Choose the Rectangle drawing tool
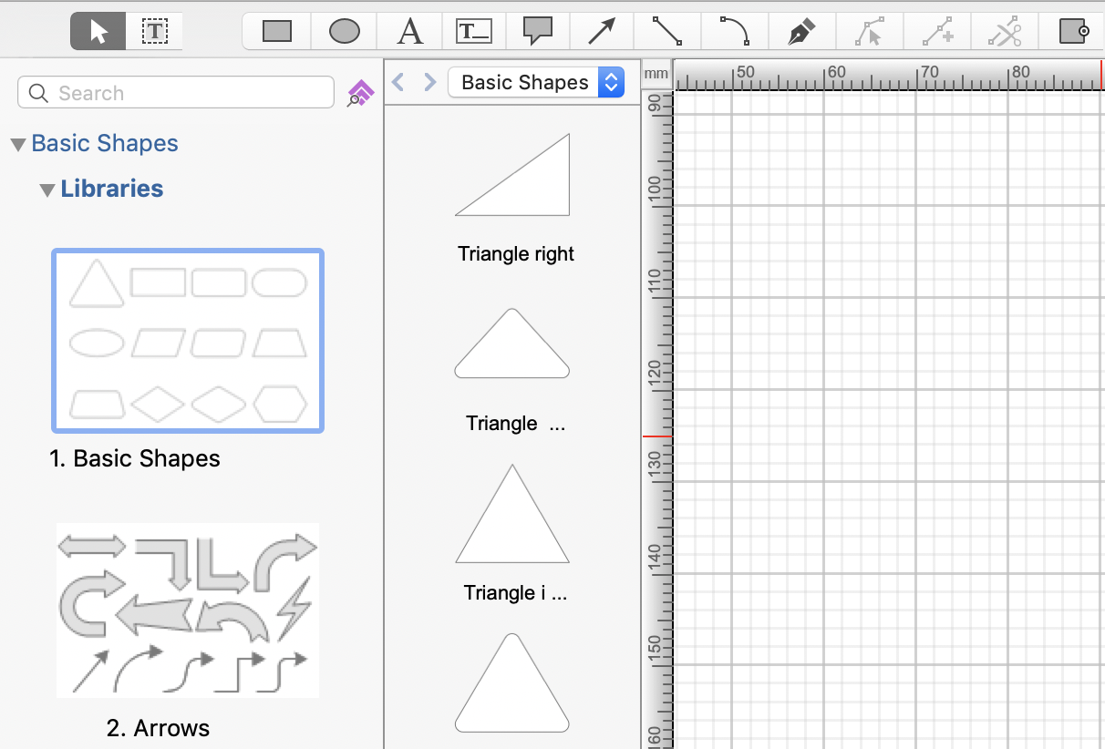This screenshot has height=749, width=1105. coord(277,32)
